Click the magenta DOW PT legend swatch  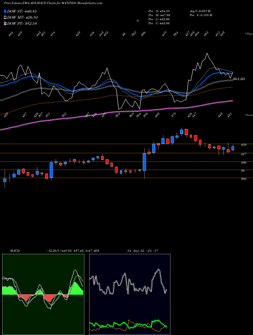(5, 23)
